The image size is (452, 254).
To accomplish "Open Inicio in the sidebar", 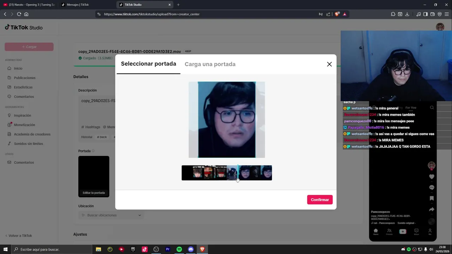I will (x=18, y=68).
